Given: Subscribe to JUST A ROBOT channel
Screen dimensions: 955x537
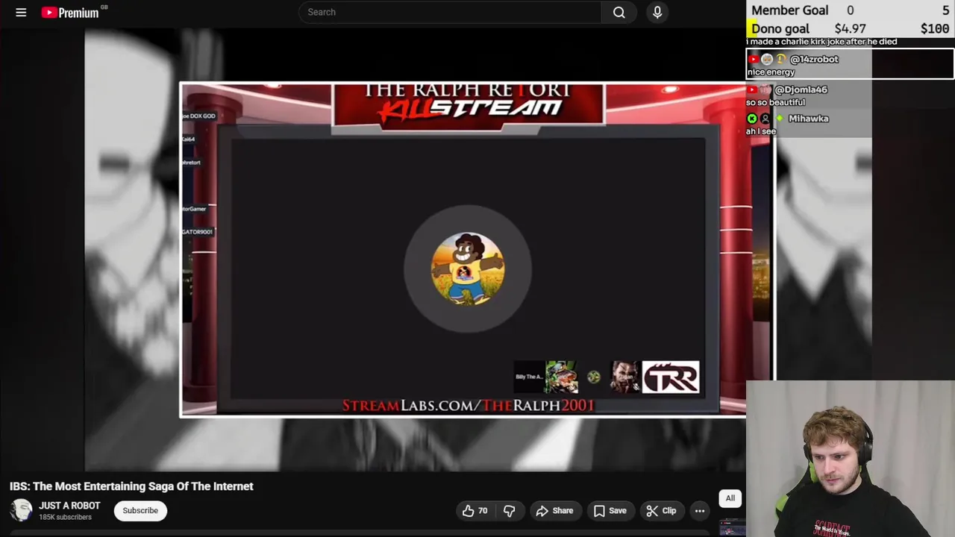Looking at the screenshot, I should click(140, 511).
